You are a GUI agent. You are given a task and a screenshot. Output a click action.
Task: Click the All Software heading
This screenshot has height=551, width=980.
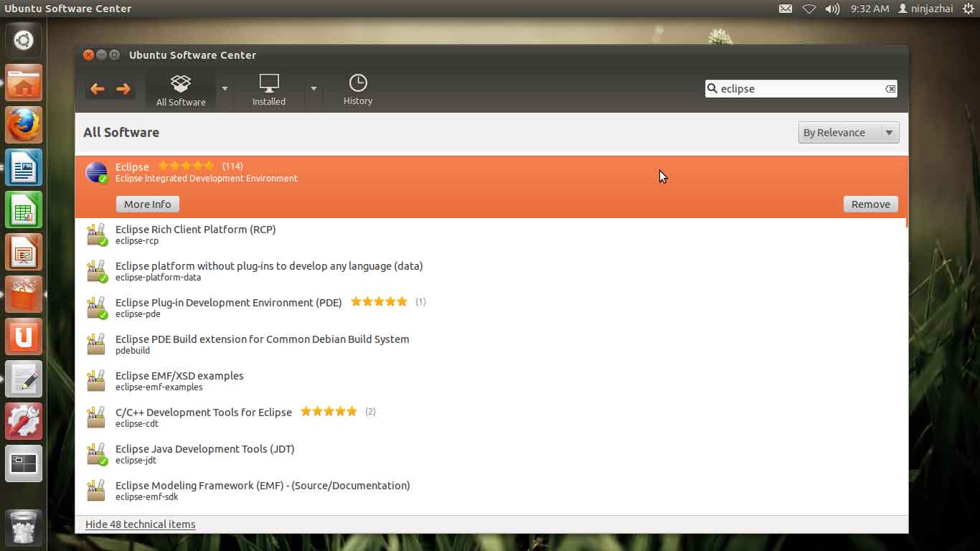point(121,132)
